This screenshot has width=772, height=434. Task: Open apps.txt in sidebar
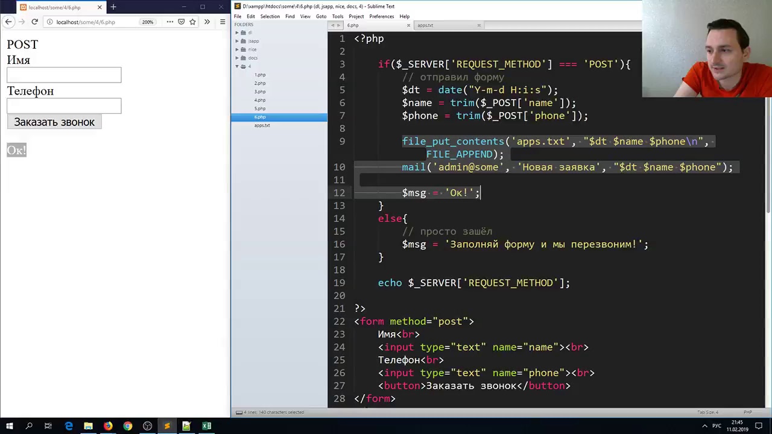[x=262, y=125]
